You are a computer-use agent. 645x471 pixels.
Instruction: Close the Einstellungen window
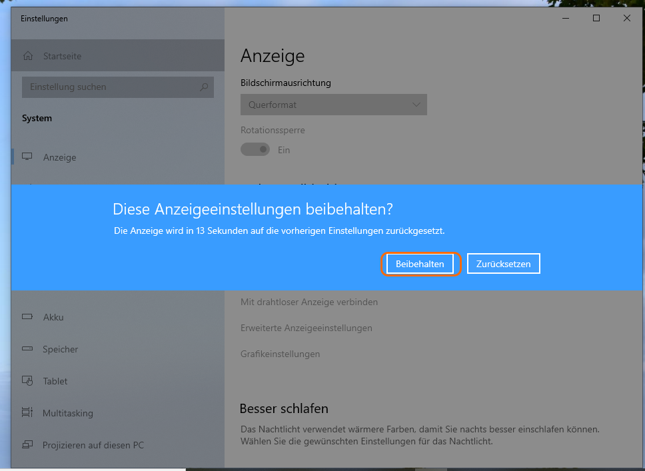[627, 19]
